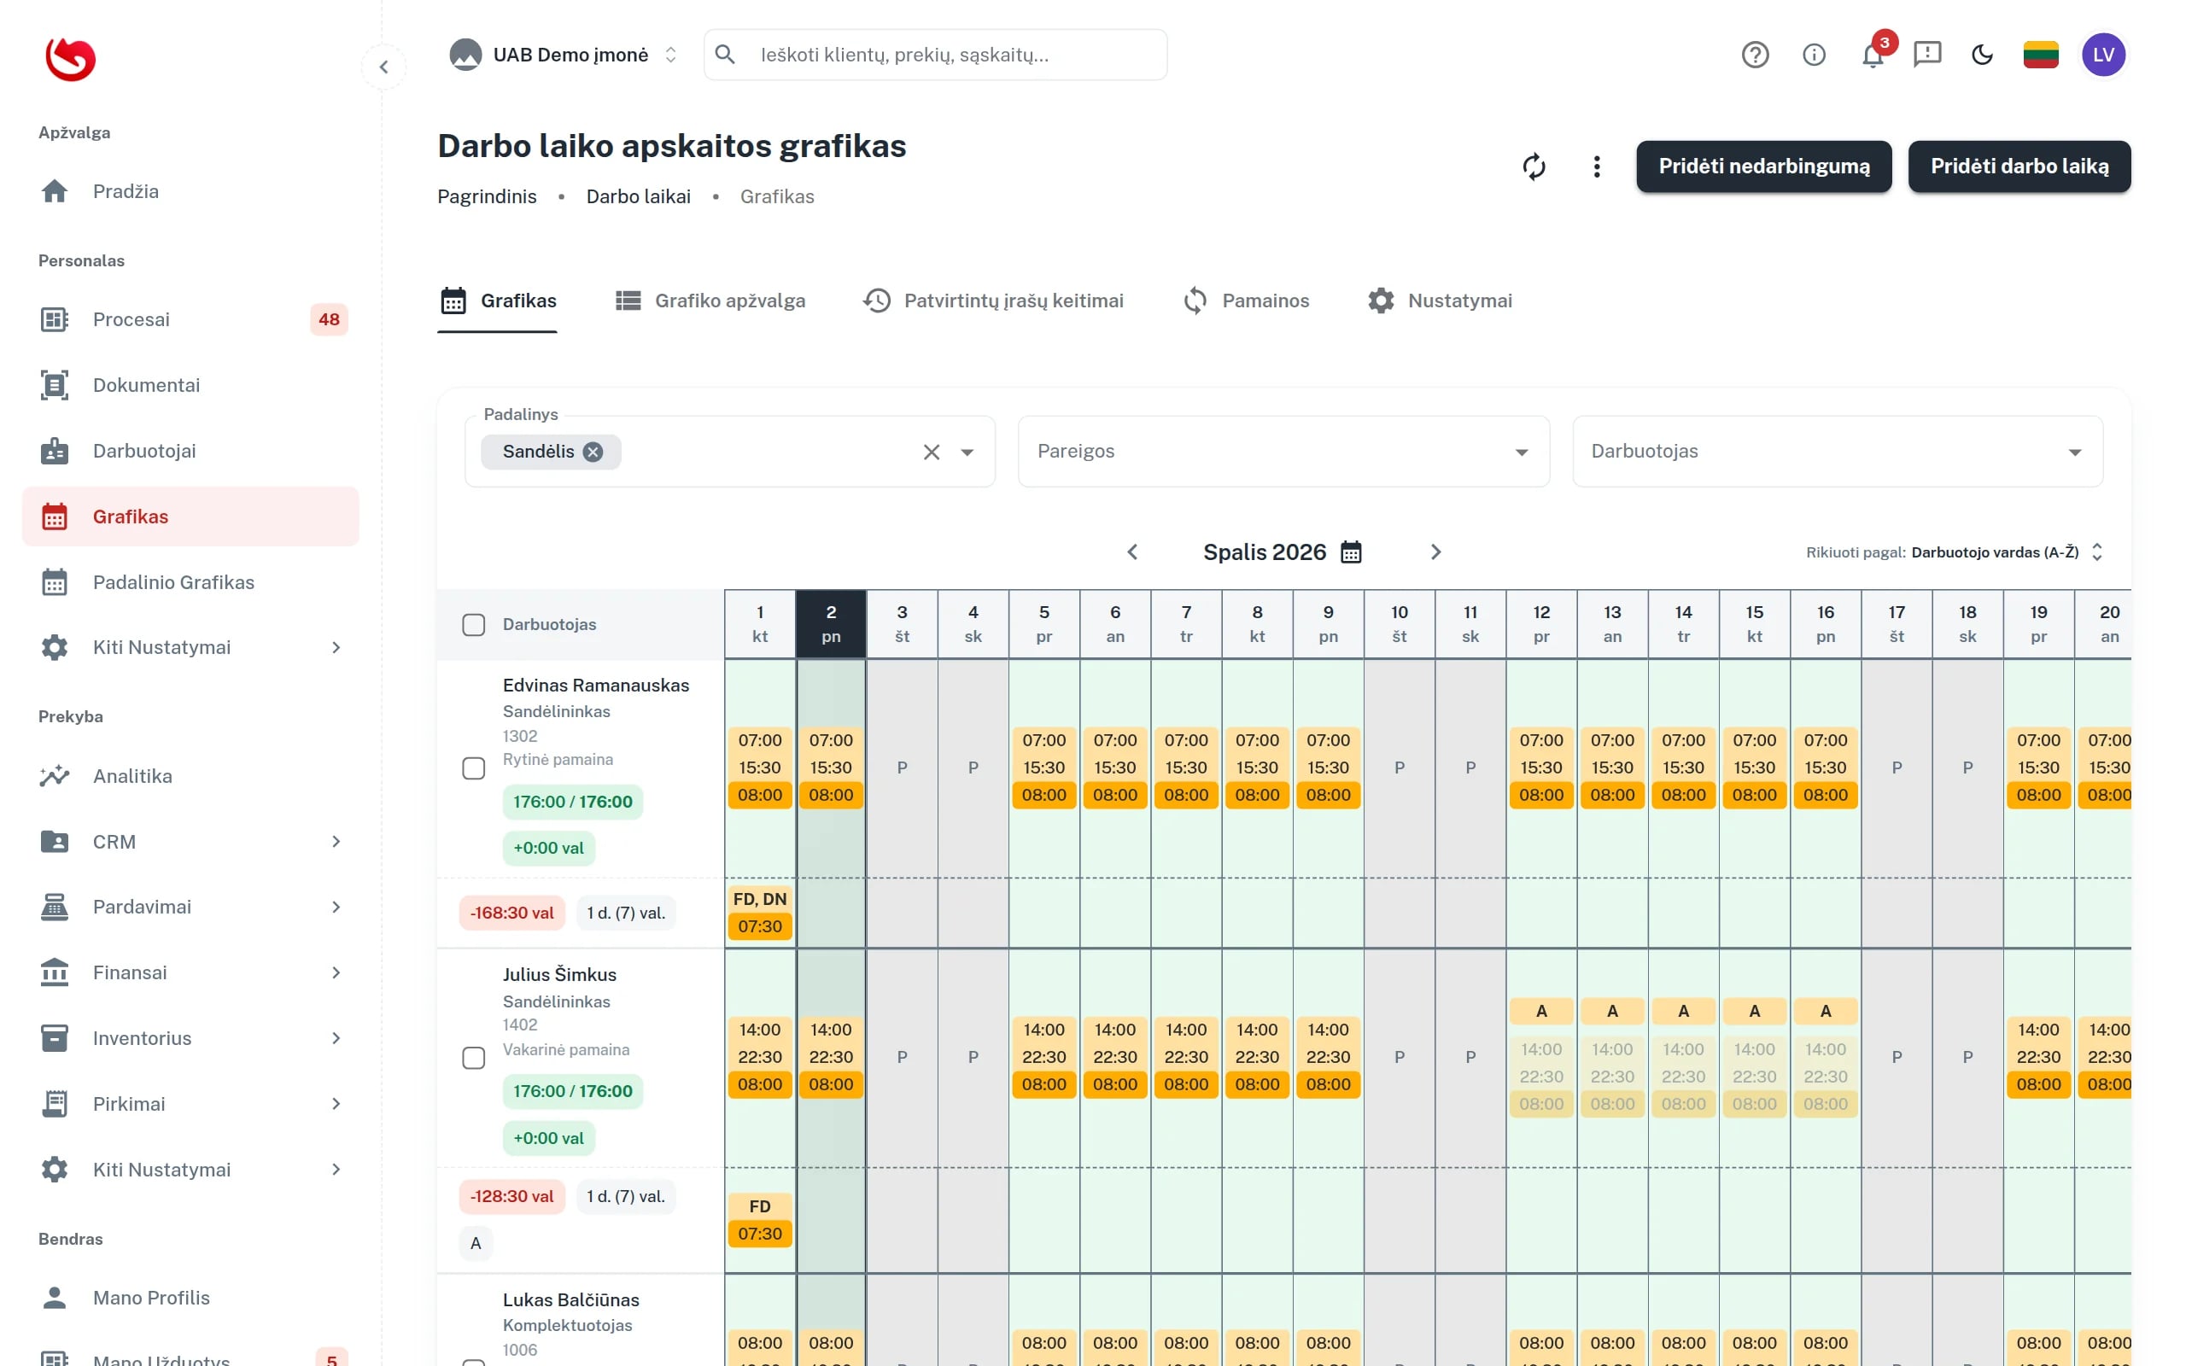Switch company via UAB Demo įmonė selector
The width and height of the screenshot is (2186, 1366).
pos(564,55)
